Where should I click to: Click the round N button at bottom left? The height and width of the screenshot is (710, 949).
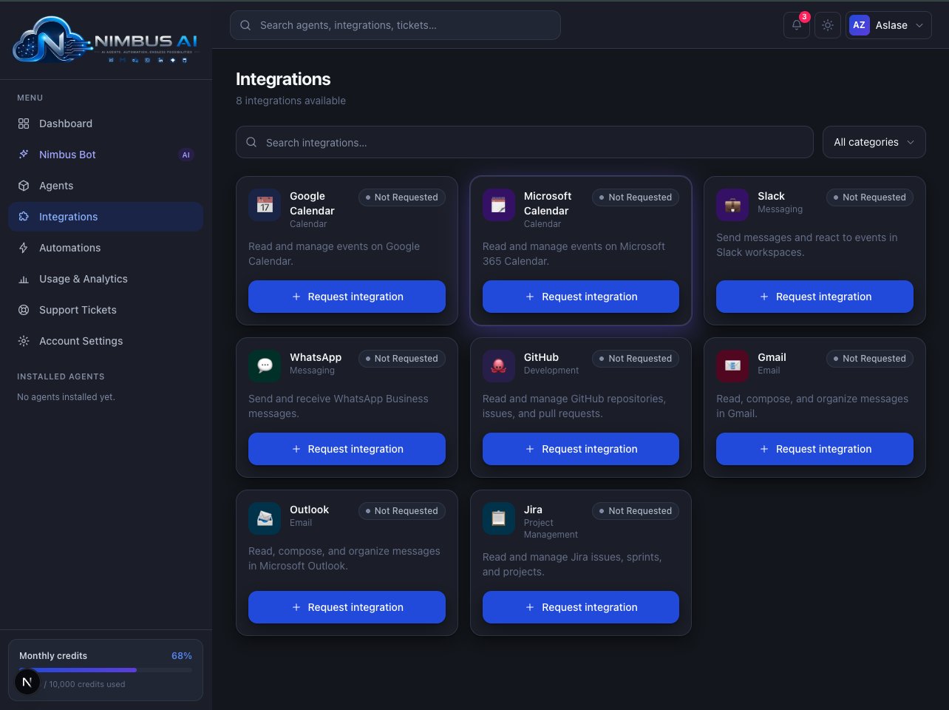tap(27, 682)
